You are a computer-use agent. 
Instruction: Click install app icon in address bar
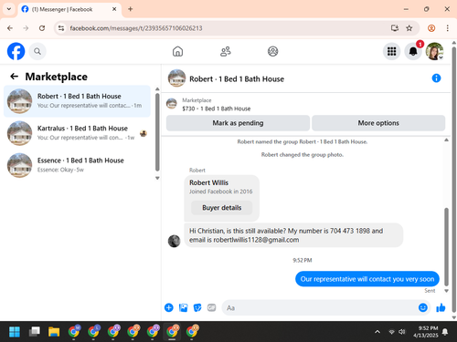point(395,28)
